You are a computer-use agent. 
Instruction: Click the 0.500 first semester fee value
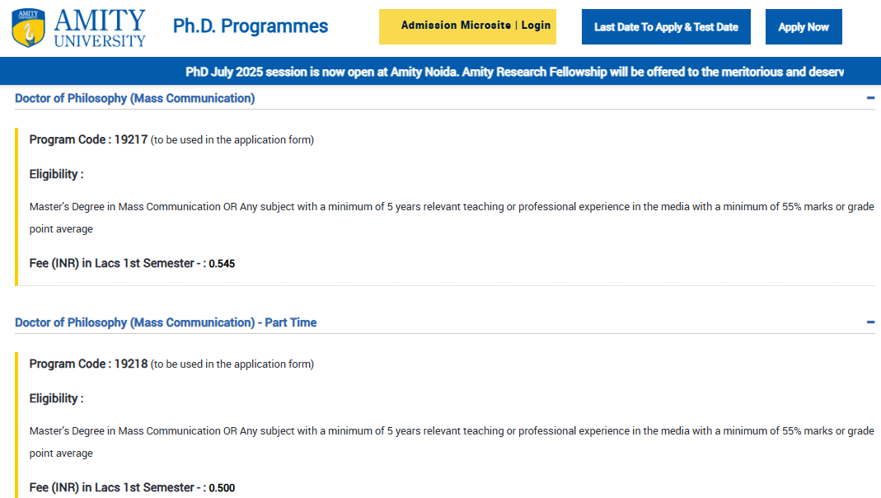coord(222,488)
